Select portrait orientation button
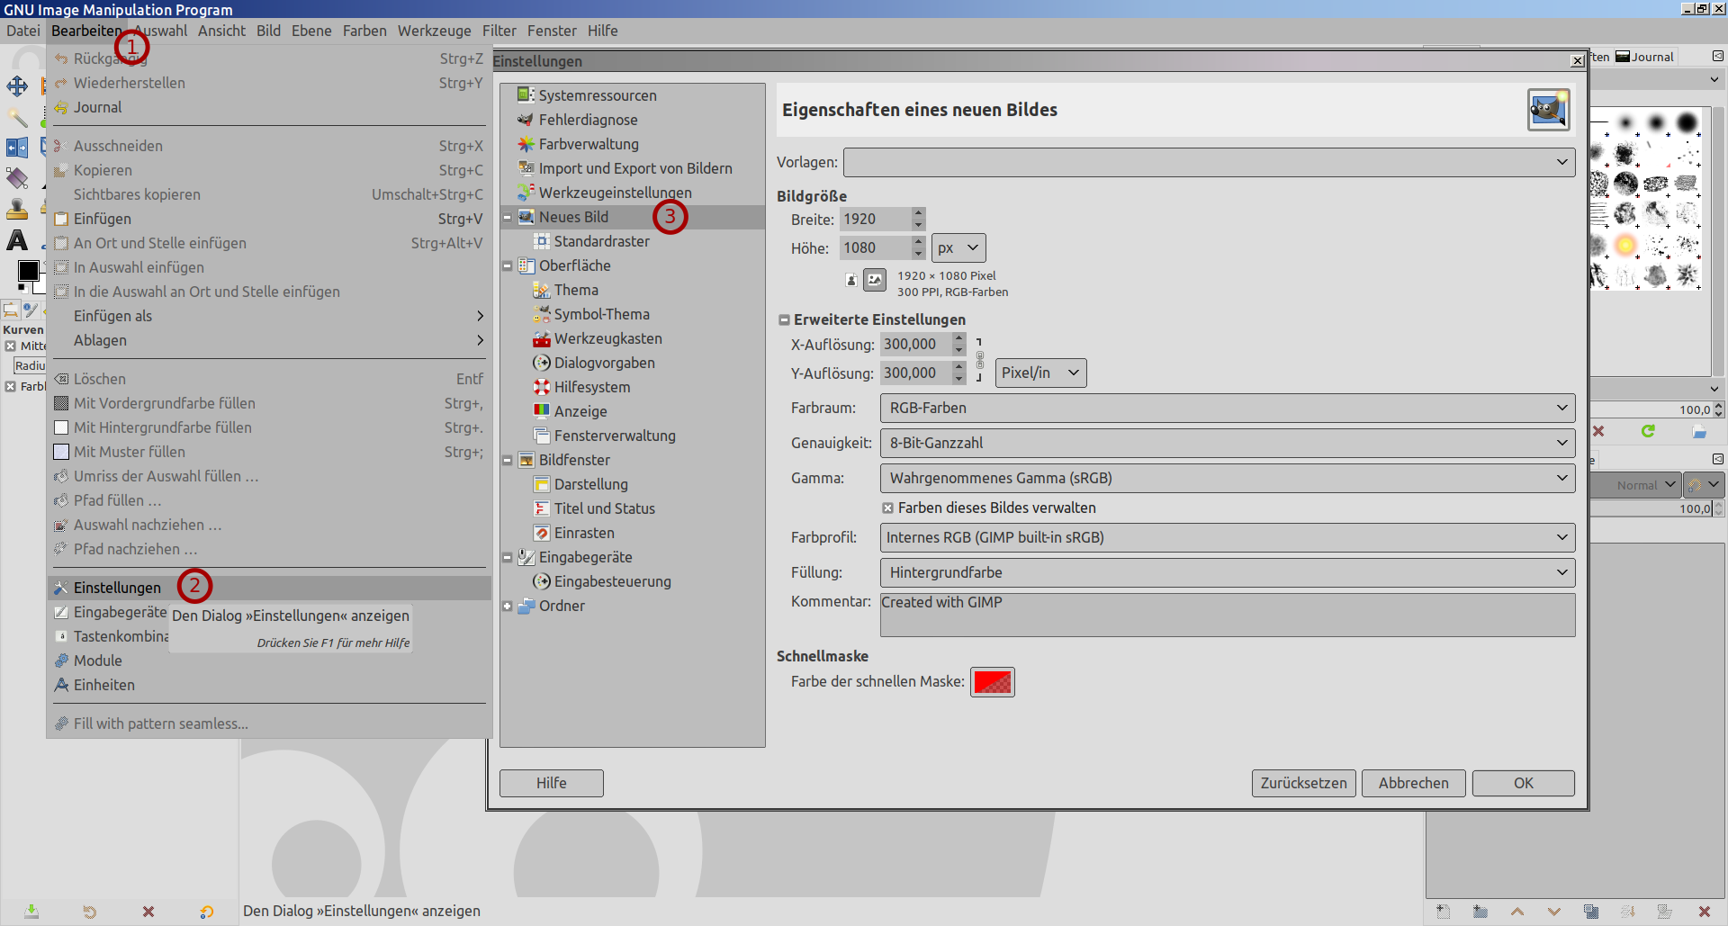 tap(851, 280)
